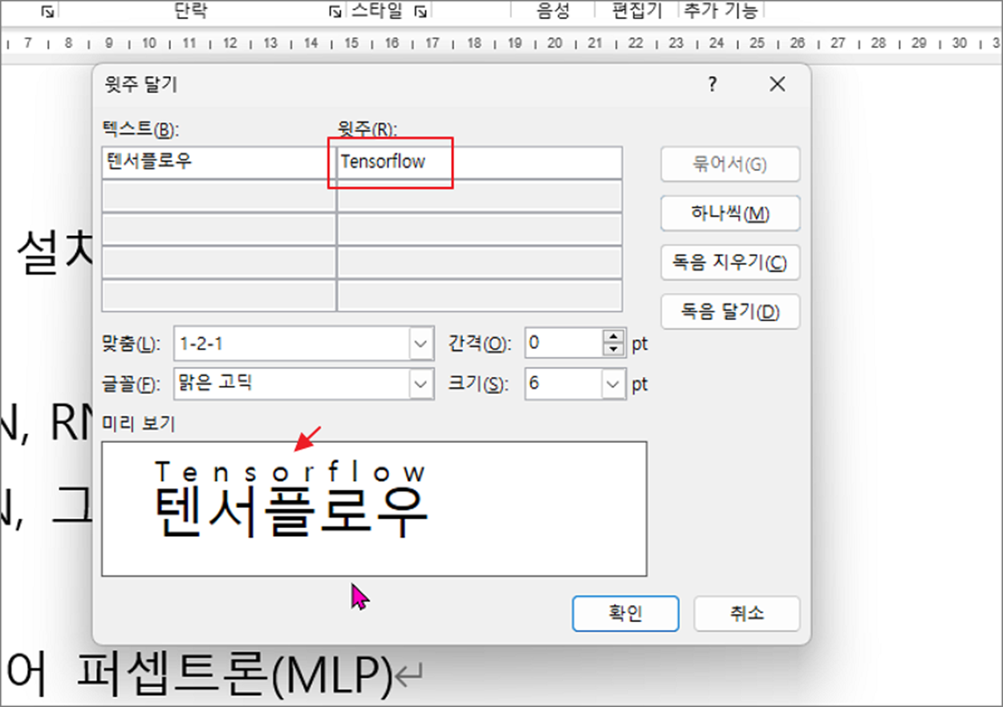Decrease the 간격 spacing value with down arrow

tap(614, 351)
